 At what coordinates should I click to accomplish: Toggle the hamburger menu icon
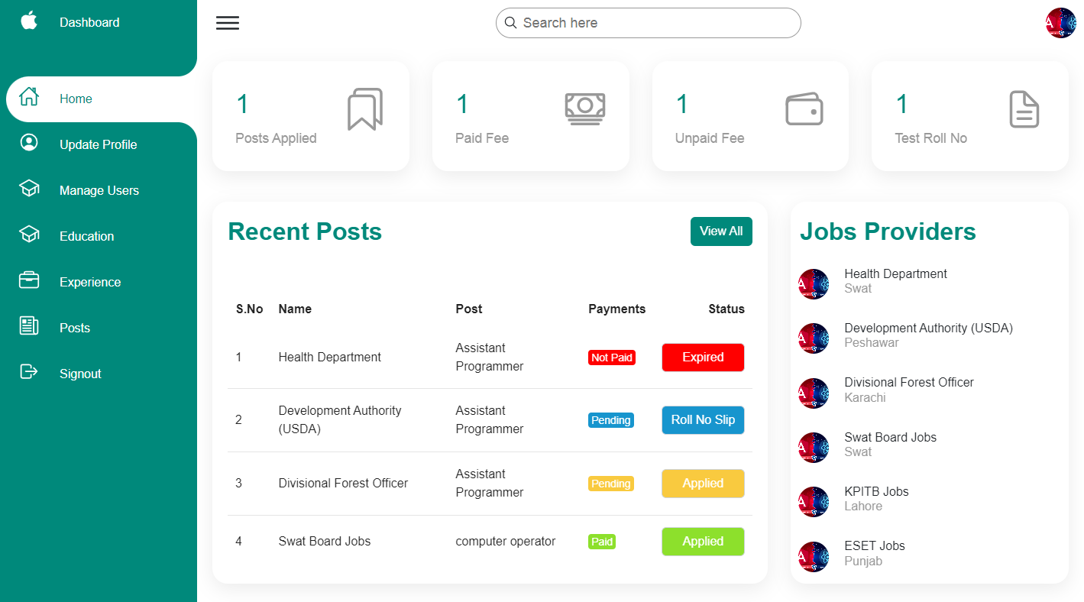[228, 23]
